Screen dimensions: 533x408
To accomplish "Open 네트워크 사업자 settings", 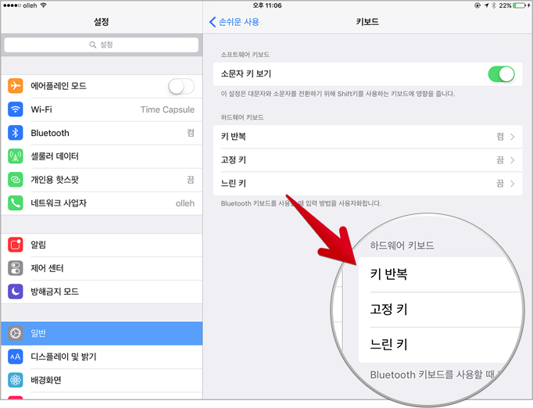I will pyautogui.click(x=102, y=203).
